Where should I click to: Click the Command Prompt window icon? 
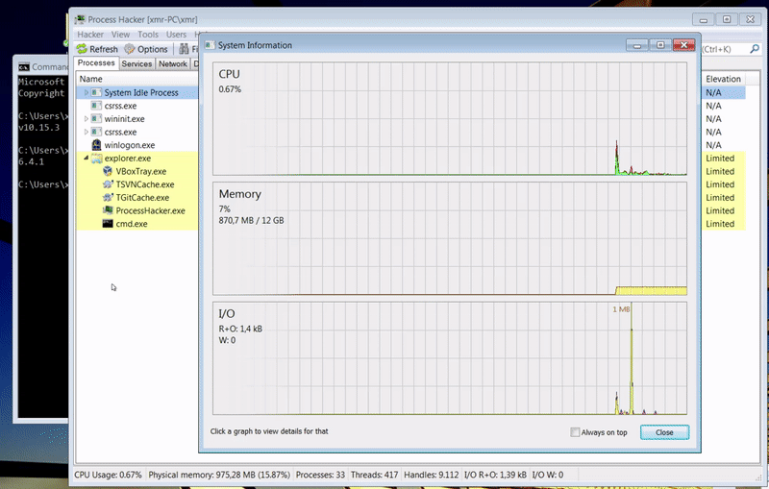[x=24, y=67]
